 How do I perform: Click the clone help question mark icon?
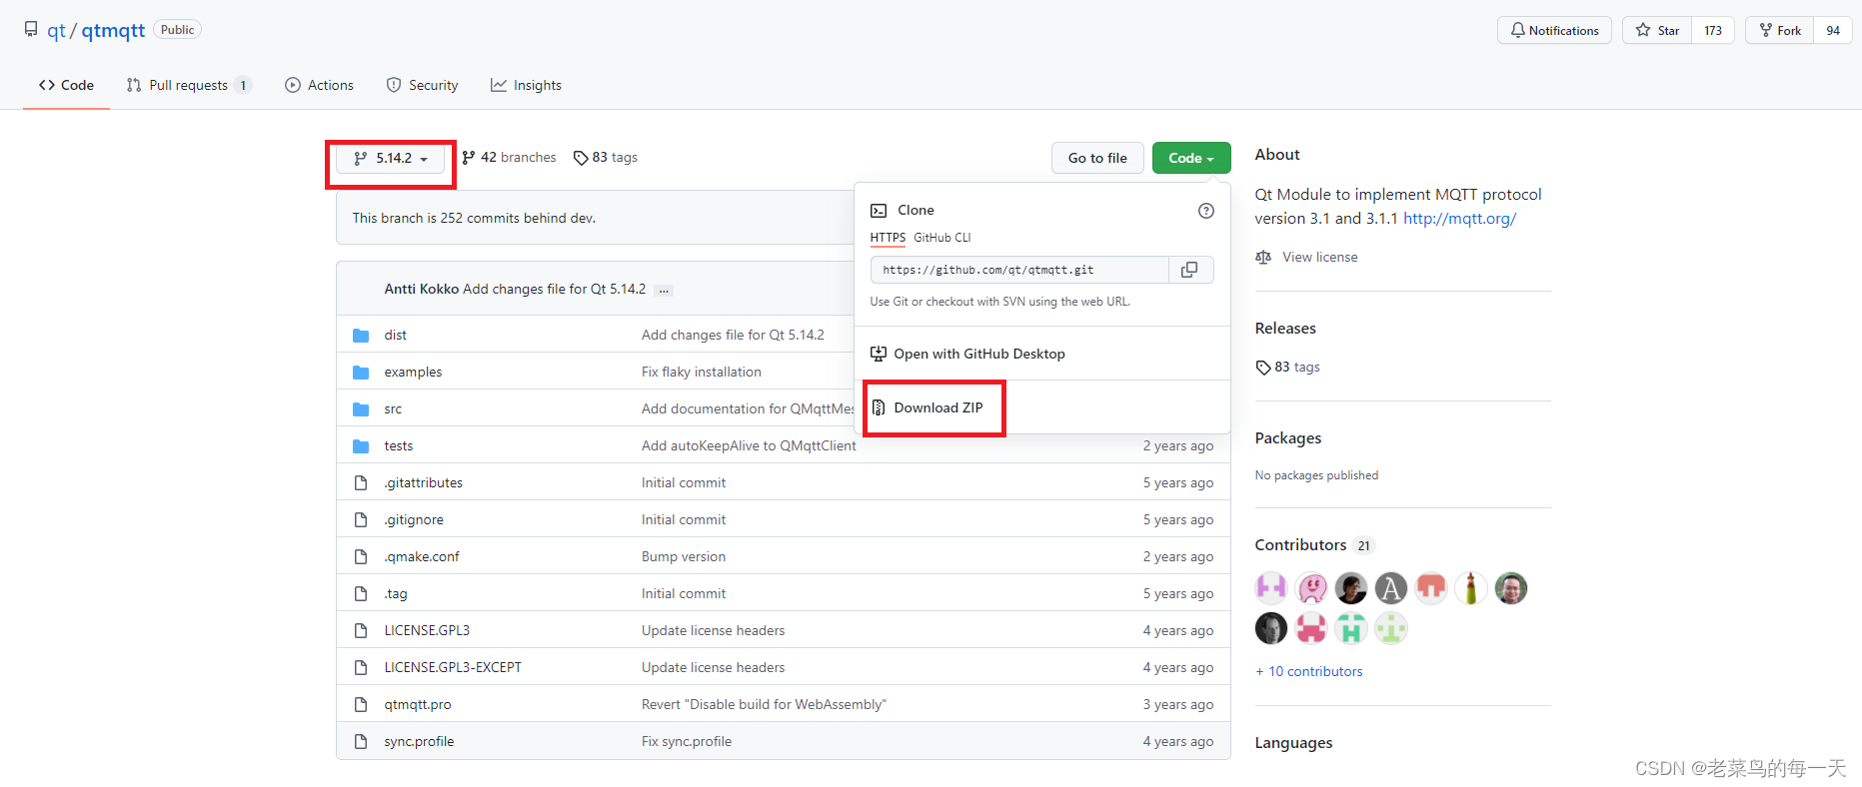coord(1205,211)
